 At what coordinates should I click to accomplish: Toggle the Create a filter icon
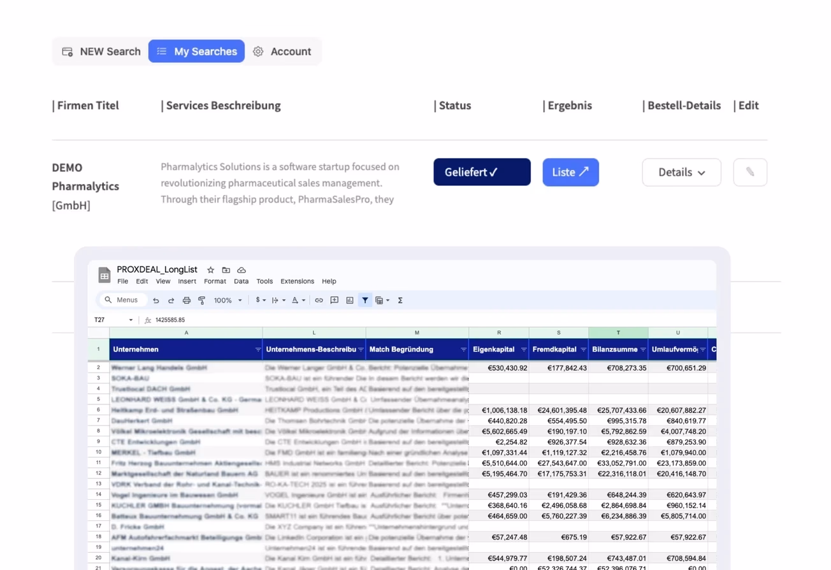point(365,300)
